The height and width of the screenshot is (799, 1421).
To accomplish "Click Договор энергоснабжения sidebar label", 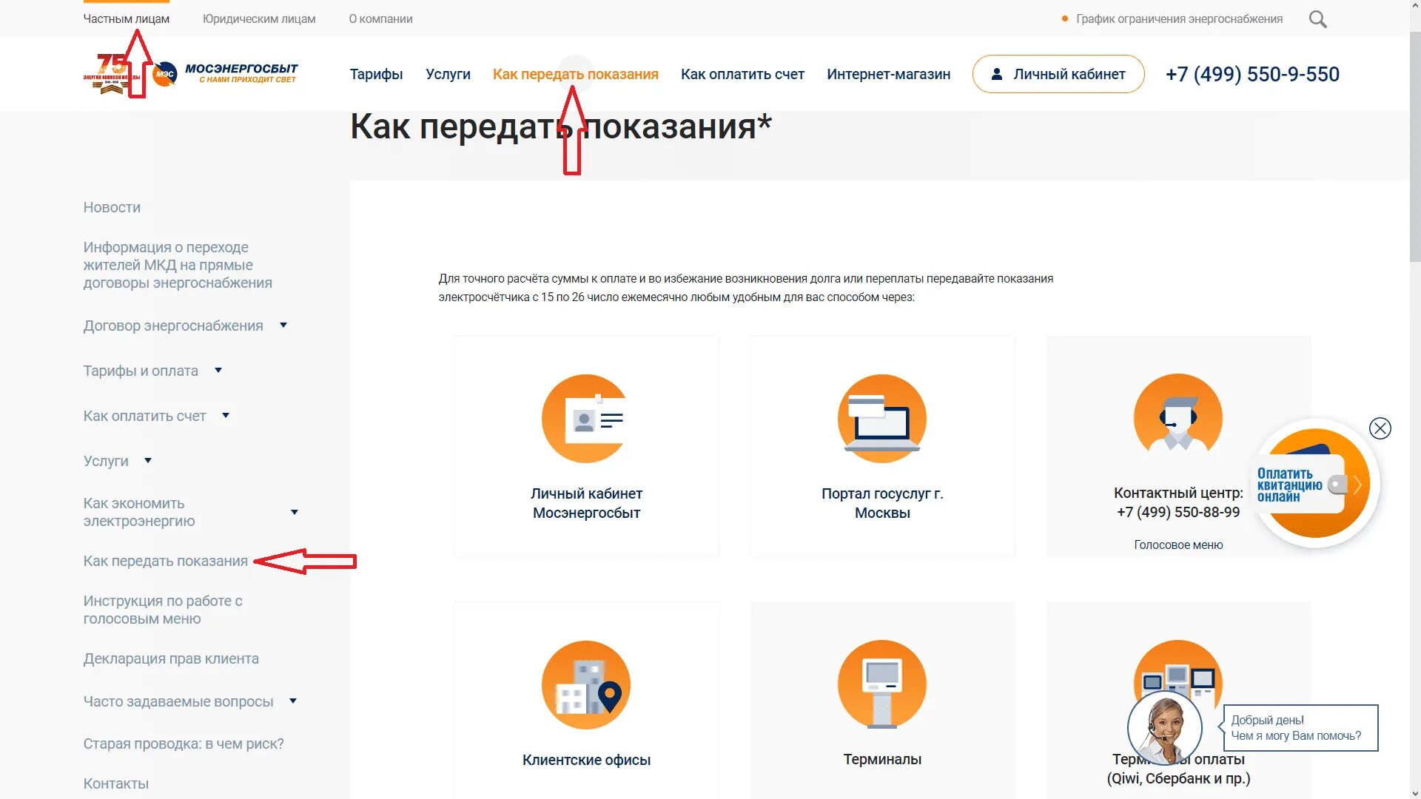I will (x=173, y=326).
